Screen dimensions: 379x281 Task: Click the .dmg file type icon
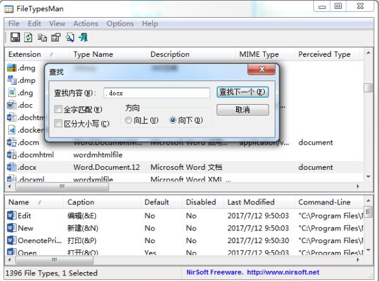point(11,68)
